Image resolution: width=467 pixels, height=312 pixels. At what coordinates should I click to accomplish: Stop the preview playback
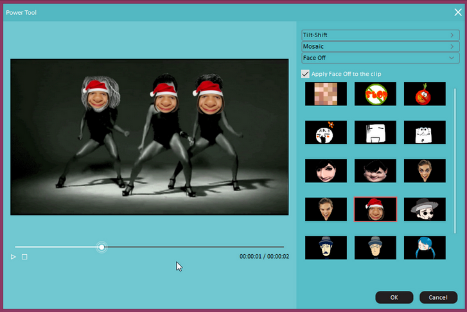pyautogui.click(x=24, y=257)
